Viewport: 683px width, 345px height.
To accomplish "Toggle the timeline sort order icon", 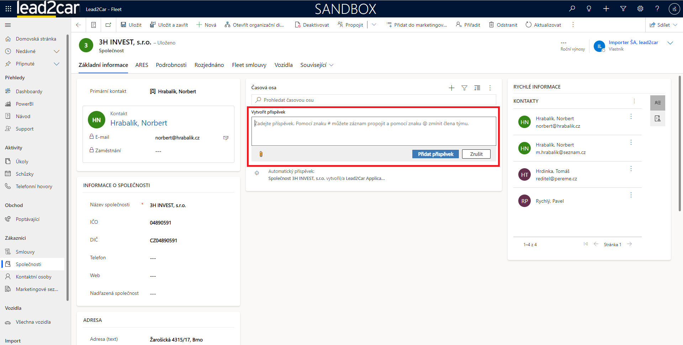I will tap(477, 88).
